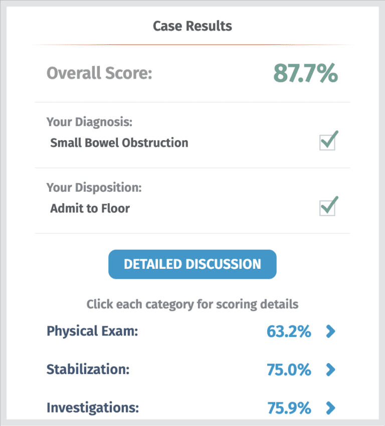Click the Investigations chevron icon
Screen dimensions: 385x426
tap(331, 408)
